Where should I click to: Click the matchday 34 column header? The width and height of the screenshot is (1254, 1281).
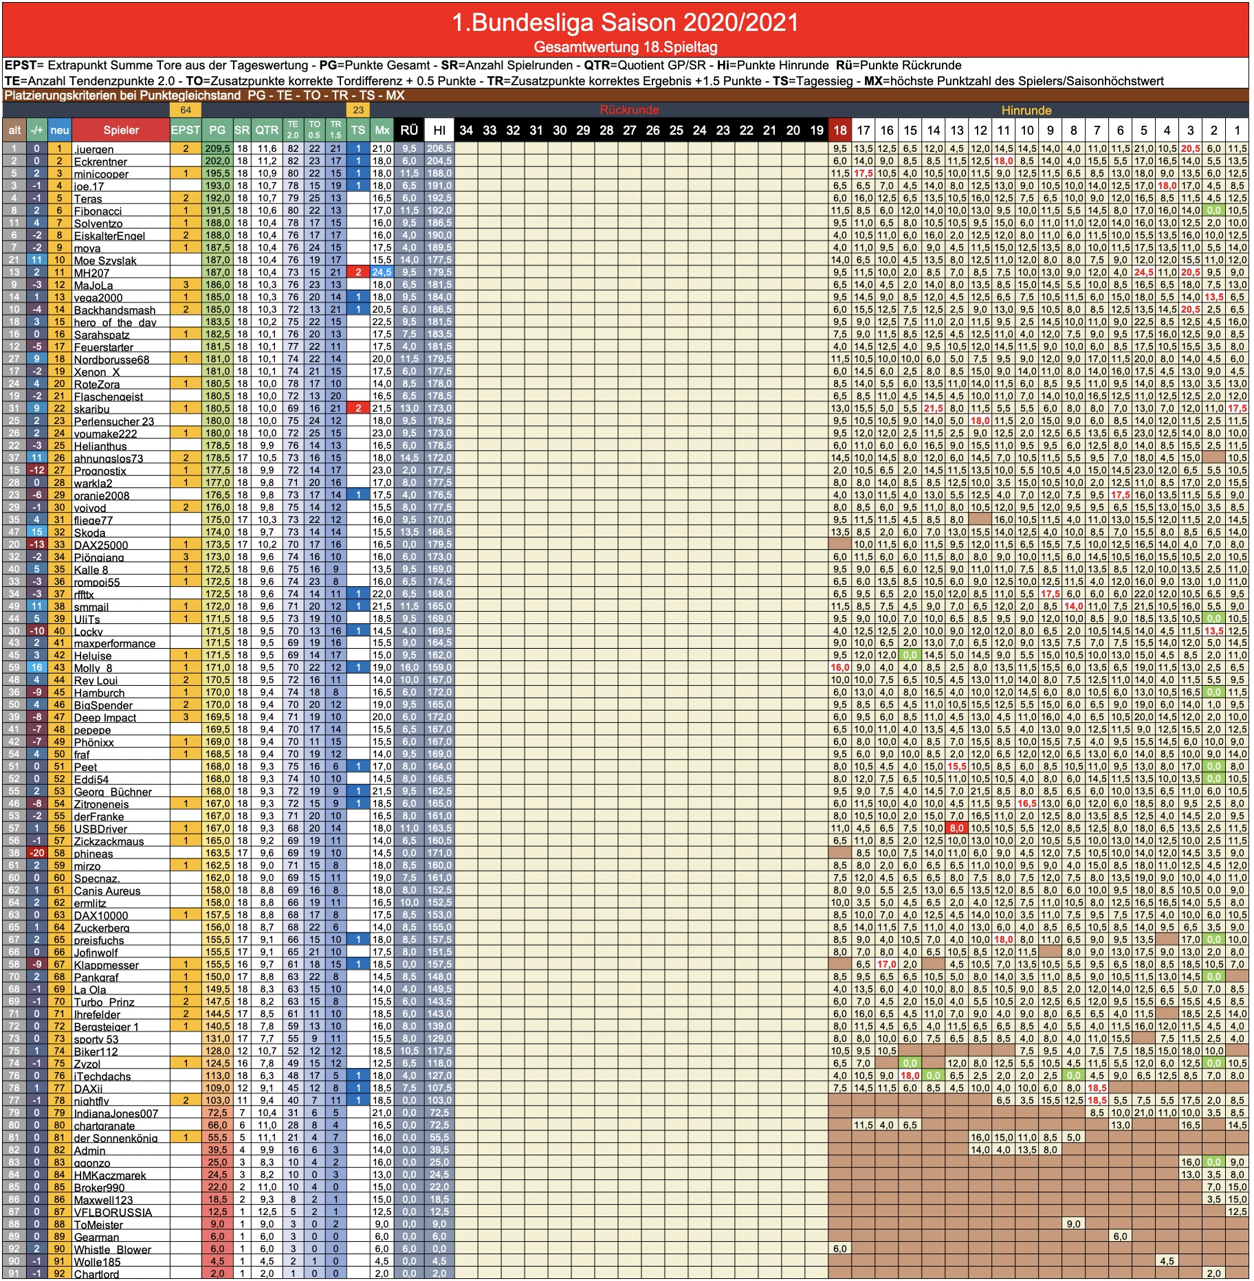[x=466, y=130]
